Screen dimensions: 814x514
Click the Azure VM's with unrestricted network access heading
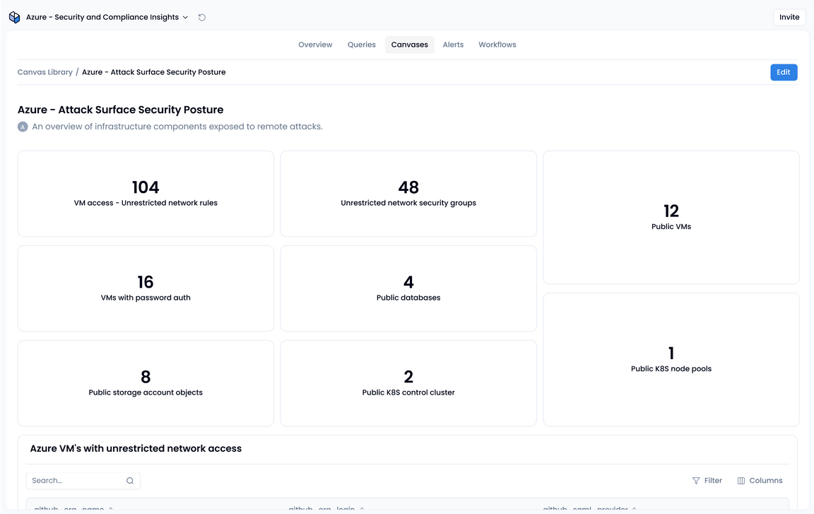coord(136,448)
